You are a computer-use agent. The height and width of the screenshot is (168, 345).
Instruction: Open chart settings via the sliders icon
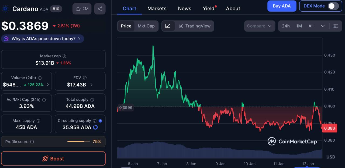336,26
